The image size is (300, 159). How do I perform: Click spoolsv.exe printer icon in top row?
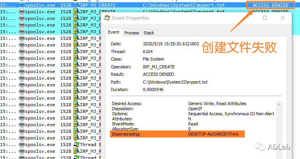[21, 5]
